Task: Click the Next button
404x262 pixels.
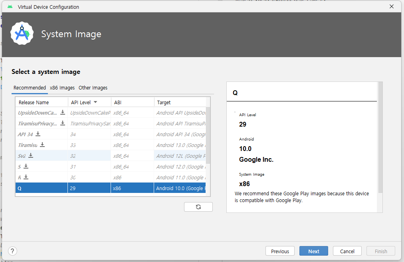Action: pyautogui.click(x=313, y=251)
